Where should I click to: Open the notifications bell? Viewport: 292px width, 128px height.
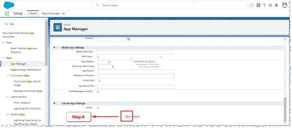(276, 5)
